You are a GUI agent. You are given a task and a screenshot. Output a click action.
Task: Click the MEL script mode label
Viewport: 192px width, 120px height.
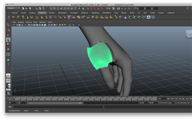click(10, 107)
